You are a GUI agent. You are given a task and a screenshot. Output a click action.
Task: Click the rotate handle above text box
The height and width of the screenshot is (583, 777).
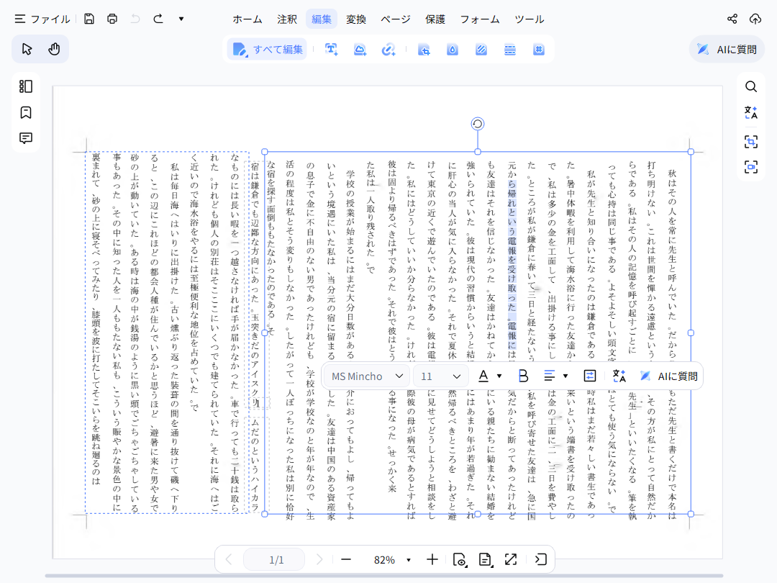click(x=477, y=124)
